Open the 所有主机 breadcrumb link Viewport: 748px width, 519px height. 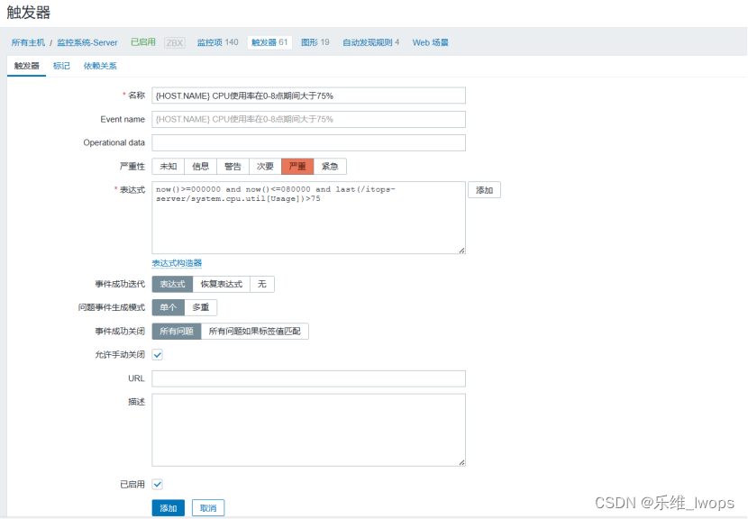point(28,42)
